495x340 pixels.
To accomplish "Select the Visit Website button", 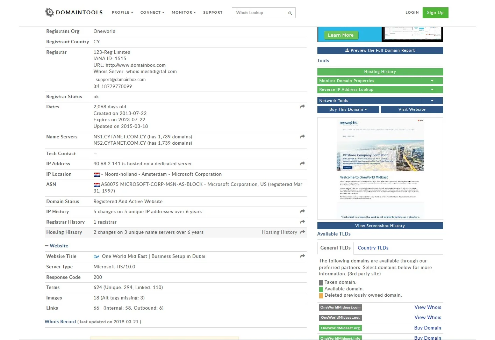I will click(412, 109).
